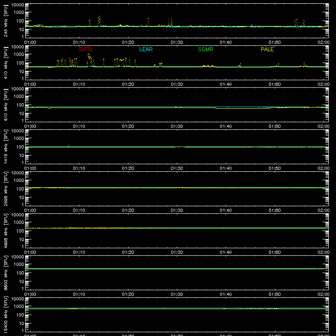Click the yellow PALE station label
The width and height of the screenshot is (336, 336).
[x=267, y=49]
